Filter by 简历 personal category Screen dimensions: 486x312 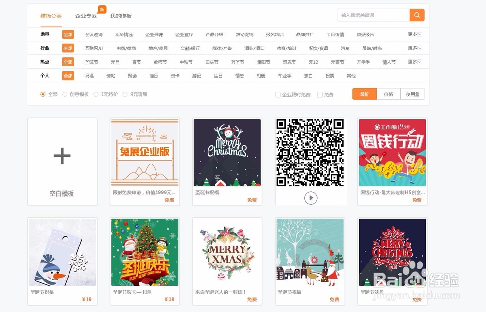coord(154,76)
